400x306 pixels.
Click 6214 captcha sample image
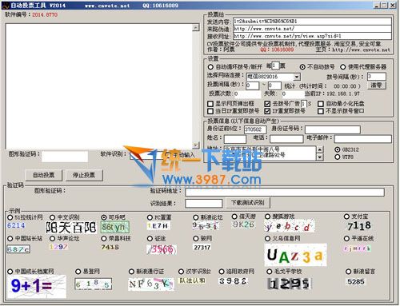(16, 225)
